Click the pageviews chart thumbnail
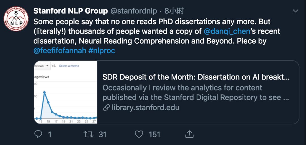The width and height of the screenshot is (306, 145). point(65,92)
